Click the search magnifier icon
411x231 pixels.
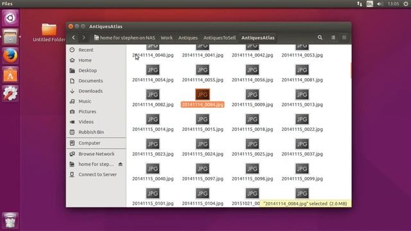(x=320, y=38)
